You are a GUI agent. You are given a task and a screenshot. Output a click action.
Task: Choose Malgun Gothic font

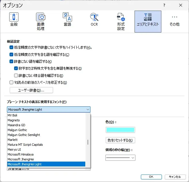[x=46, y=130]
